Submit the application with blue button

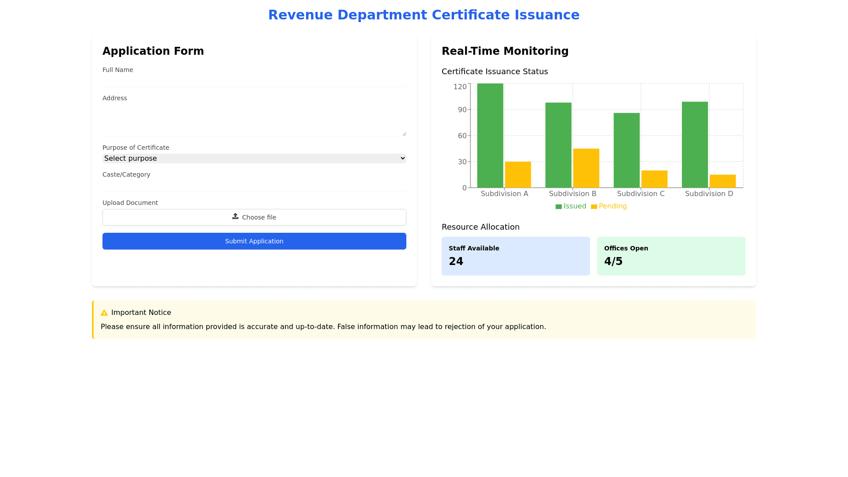[254, 241]
